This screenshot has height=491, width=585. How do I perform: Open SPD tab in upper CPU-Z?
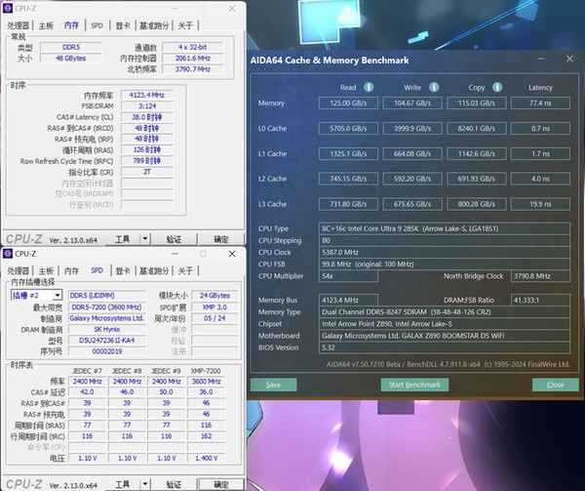click(x=97, y=25)
